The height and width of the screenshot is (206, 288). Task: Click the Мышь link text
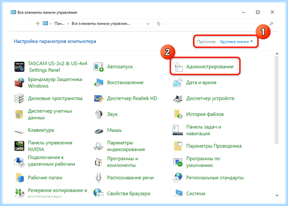click(x=114, y=130)
